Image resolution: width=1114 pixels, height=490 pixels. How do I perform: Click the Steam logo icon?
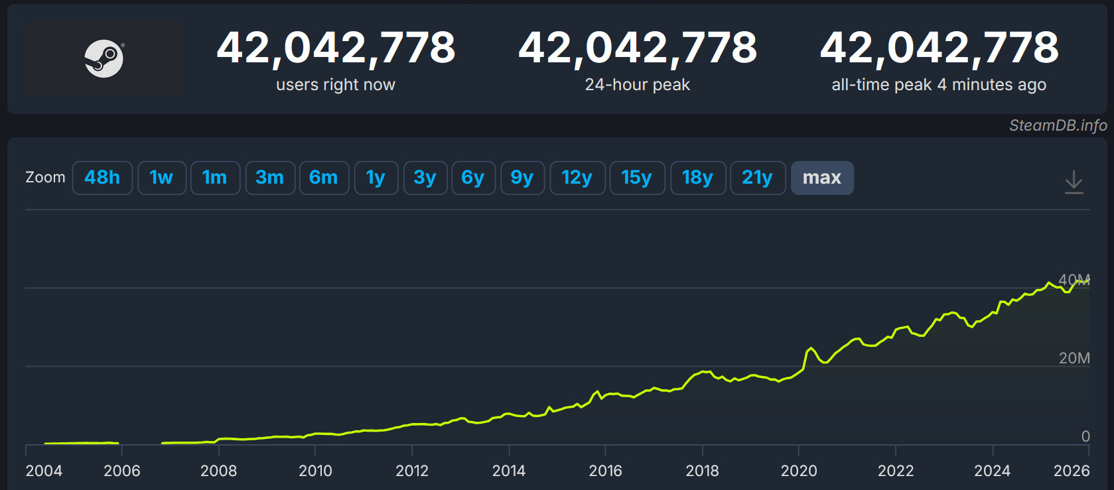[x=104, y=58]
